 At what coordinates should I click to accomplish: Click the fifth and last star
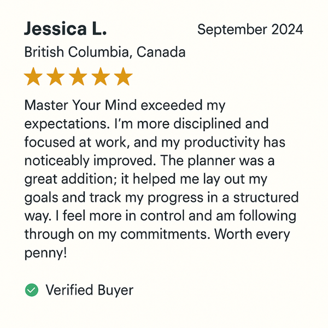[x=123, y=77]
